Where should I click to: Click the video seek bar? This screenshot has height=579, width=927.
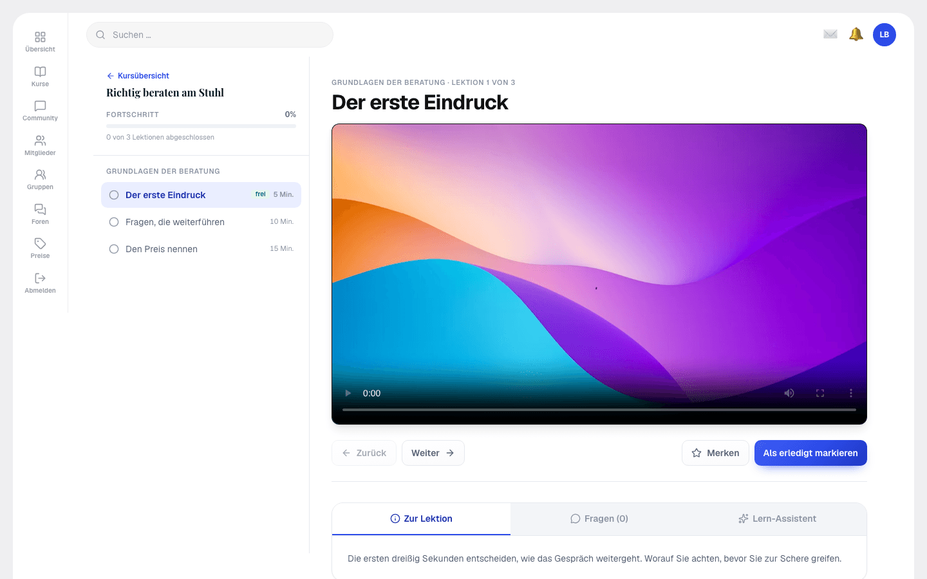coord(599,410)
